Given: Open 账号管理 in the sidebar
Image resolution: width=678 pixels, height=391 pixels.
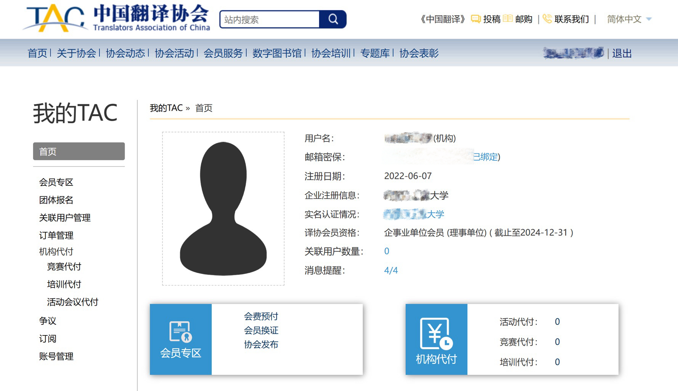Looking at the screenshot, I should 56,356.
